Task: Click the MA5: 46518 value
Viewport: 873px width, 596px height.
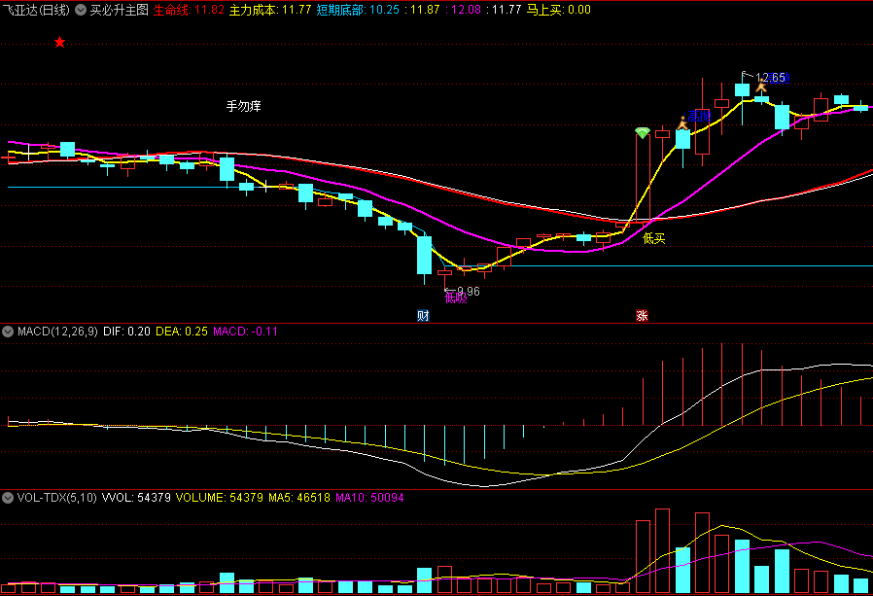Action: [x=299, y=498]
